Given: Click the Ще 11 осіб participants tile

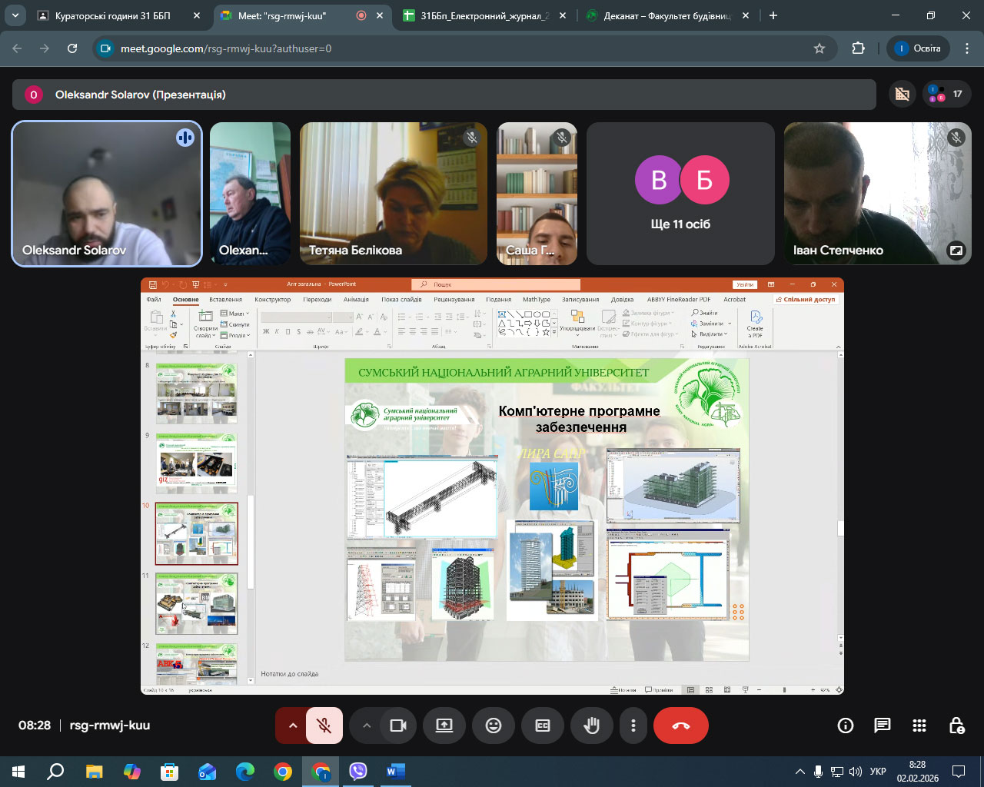Looking at the screenshot, I should click(x=680, y=194).
